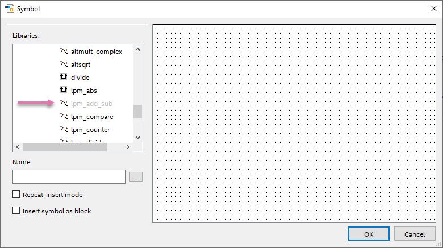
Task: Enable Repeat-insert mode checkbox
Action: click(x=16, y=195)
